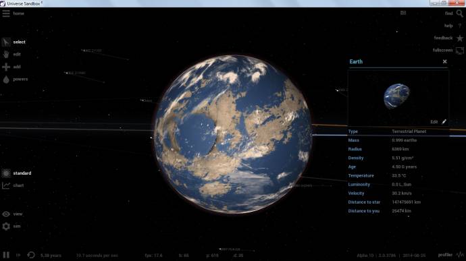
Task: Click the reset time circular arrow
Action: click(31, 255)
